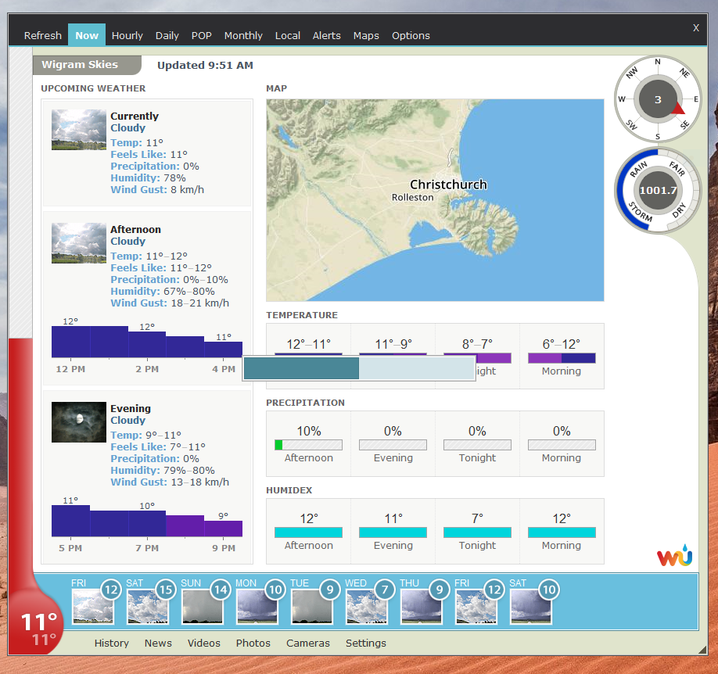This screenshot has width=718, height=674.
Task: Click the wind compass gauge
Action: point(657,99)
